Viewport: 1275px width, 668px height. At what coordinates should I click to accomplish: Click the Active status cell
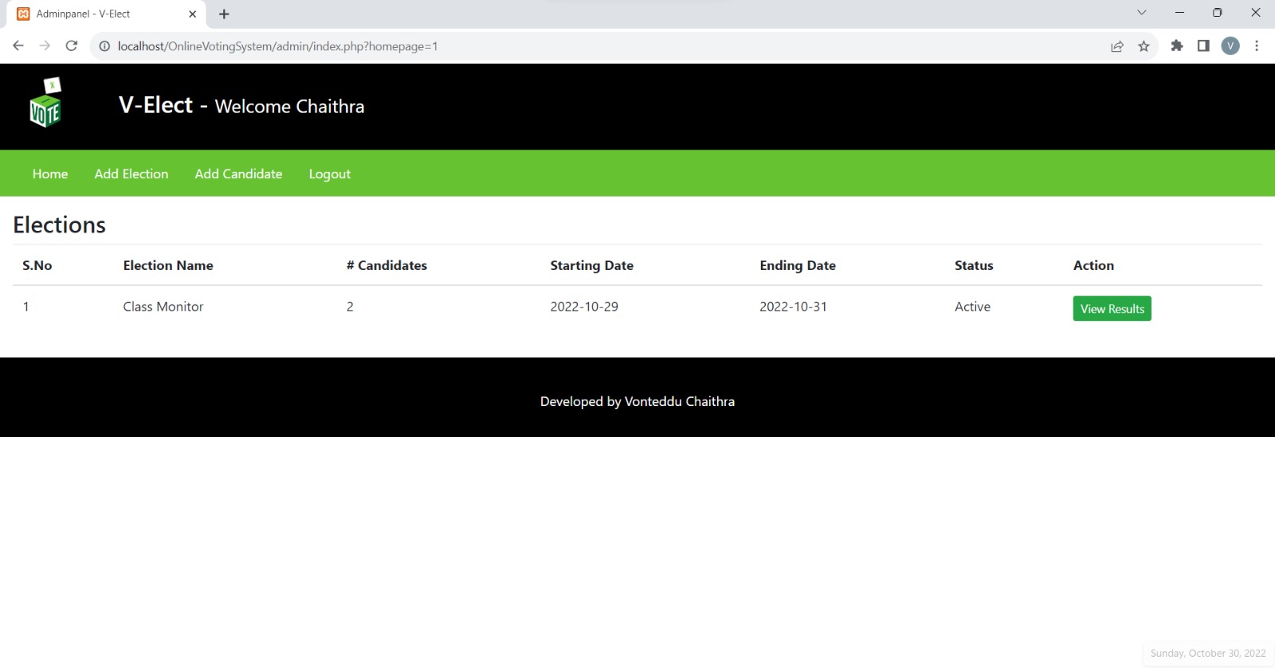point(972,307)
